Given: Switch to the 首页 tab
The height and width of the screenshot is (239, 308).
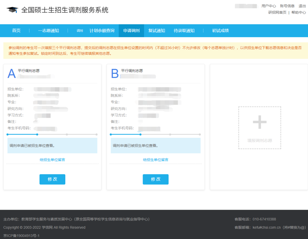Looking at the screenshot, I should (x=16, y=31).
